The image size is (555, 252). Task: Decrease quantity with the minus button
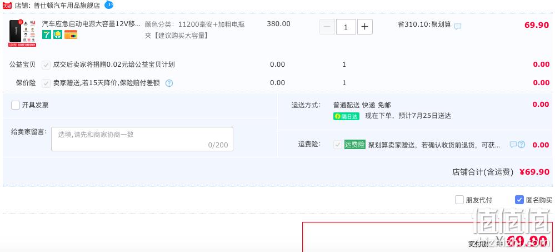coord(327,27)
